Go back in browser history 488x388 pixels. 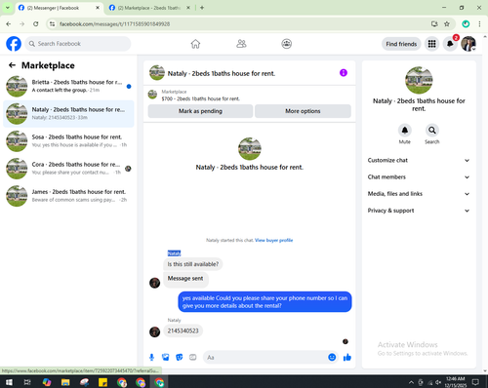pyautogui.click(x=9, y=24)
